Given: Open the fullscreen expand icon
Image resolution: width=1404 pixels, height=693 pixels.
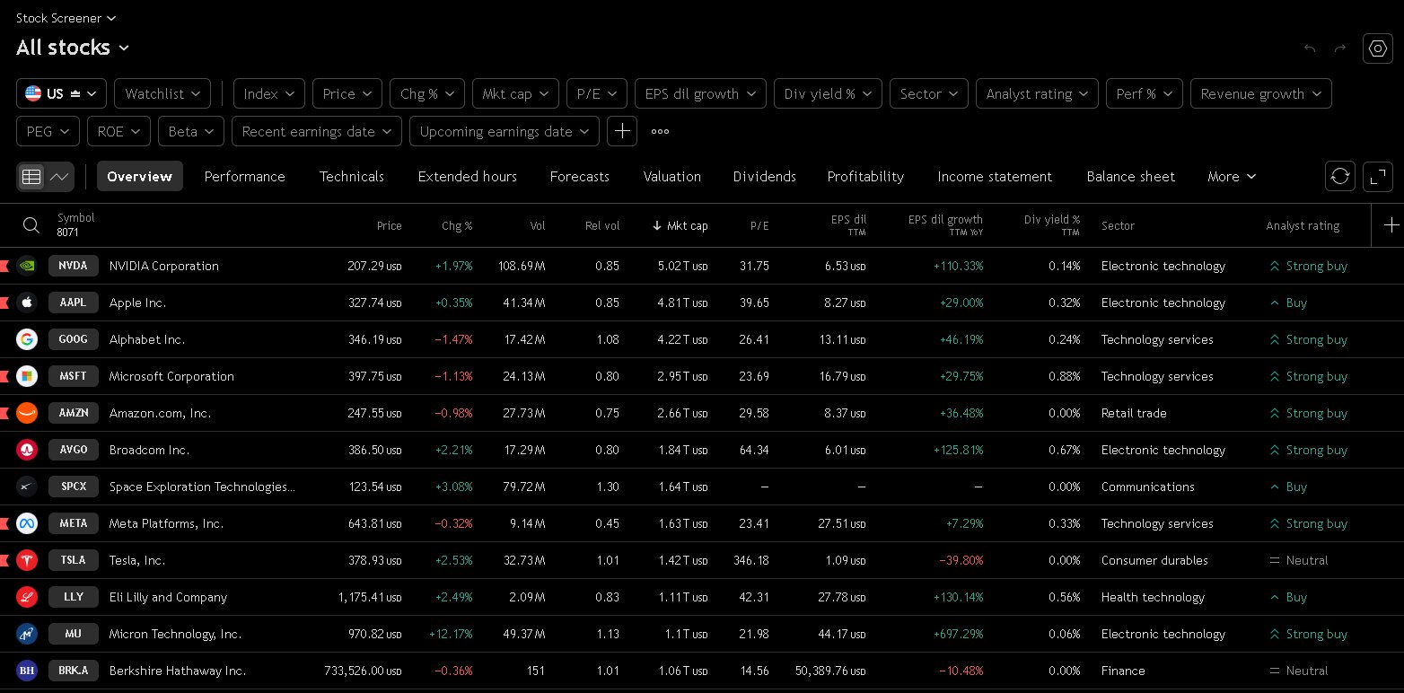Looking at the screenshot, I should (1378, 176).
